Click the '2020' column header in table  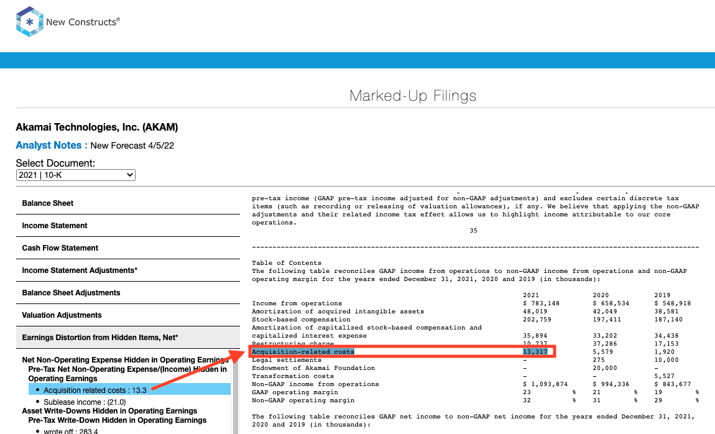[x=601, y=295]
